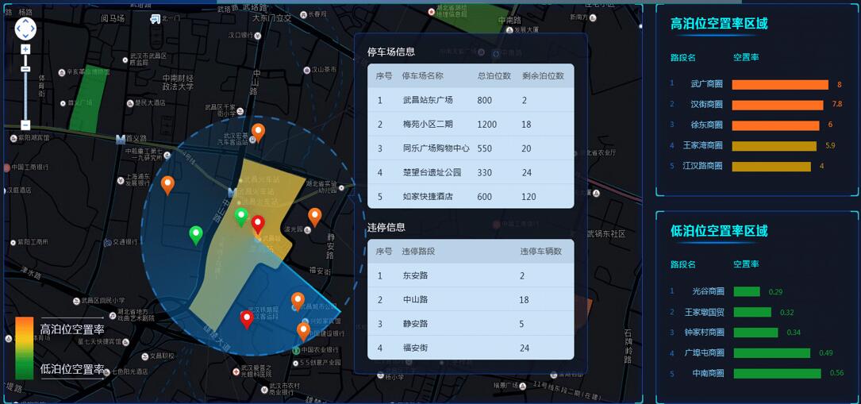The image size is (861, 404).
Task: Click the 中山路 row in 连停信息
Action: (x=470, y=299)
